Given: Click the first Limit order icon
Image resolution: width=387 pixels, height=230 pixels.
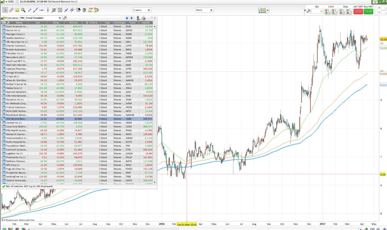Looking at the screenshot, I should pyautogui.click(x=327, y=12).
